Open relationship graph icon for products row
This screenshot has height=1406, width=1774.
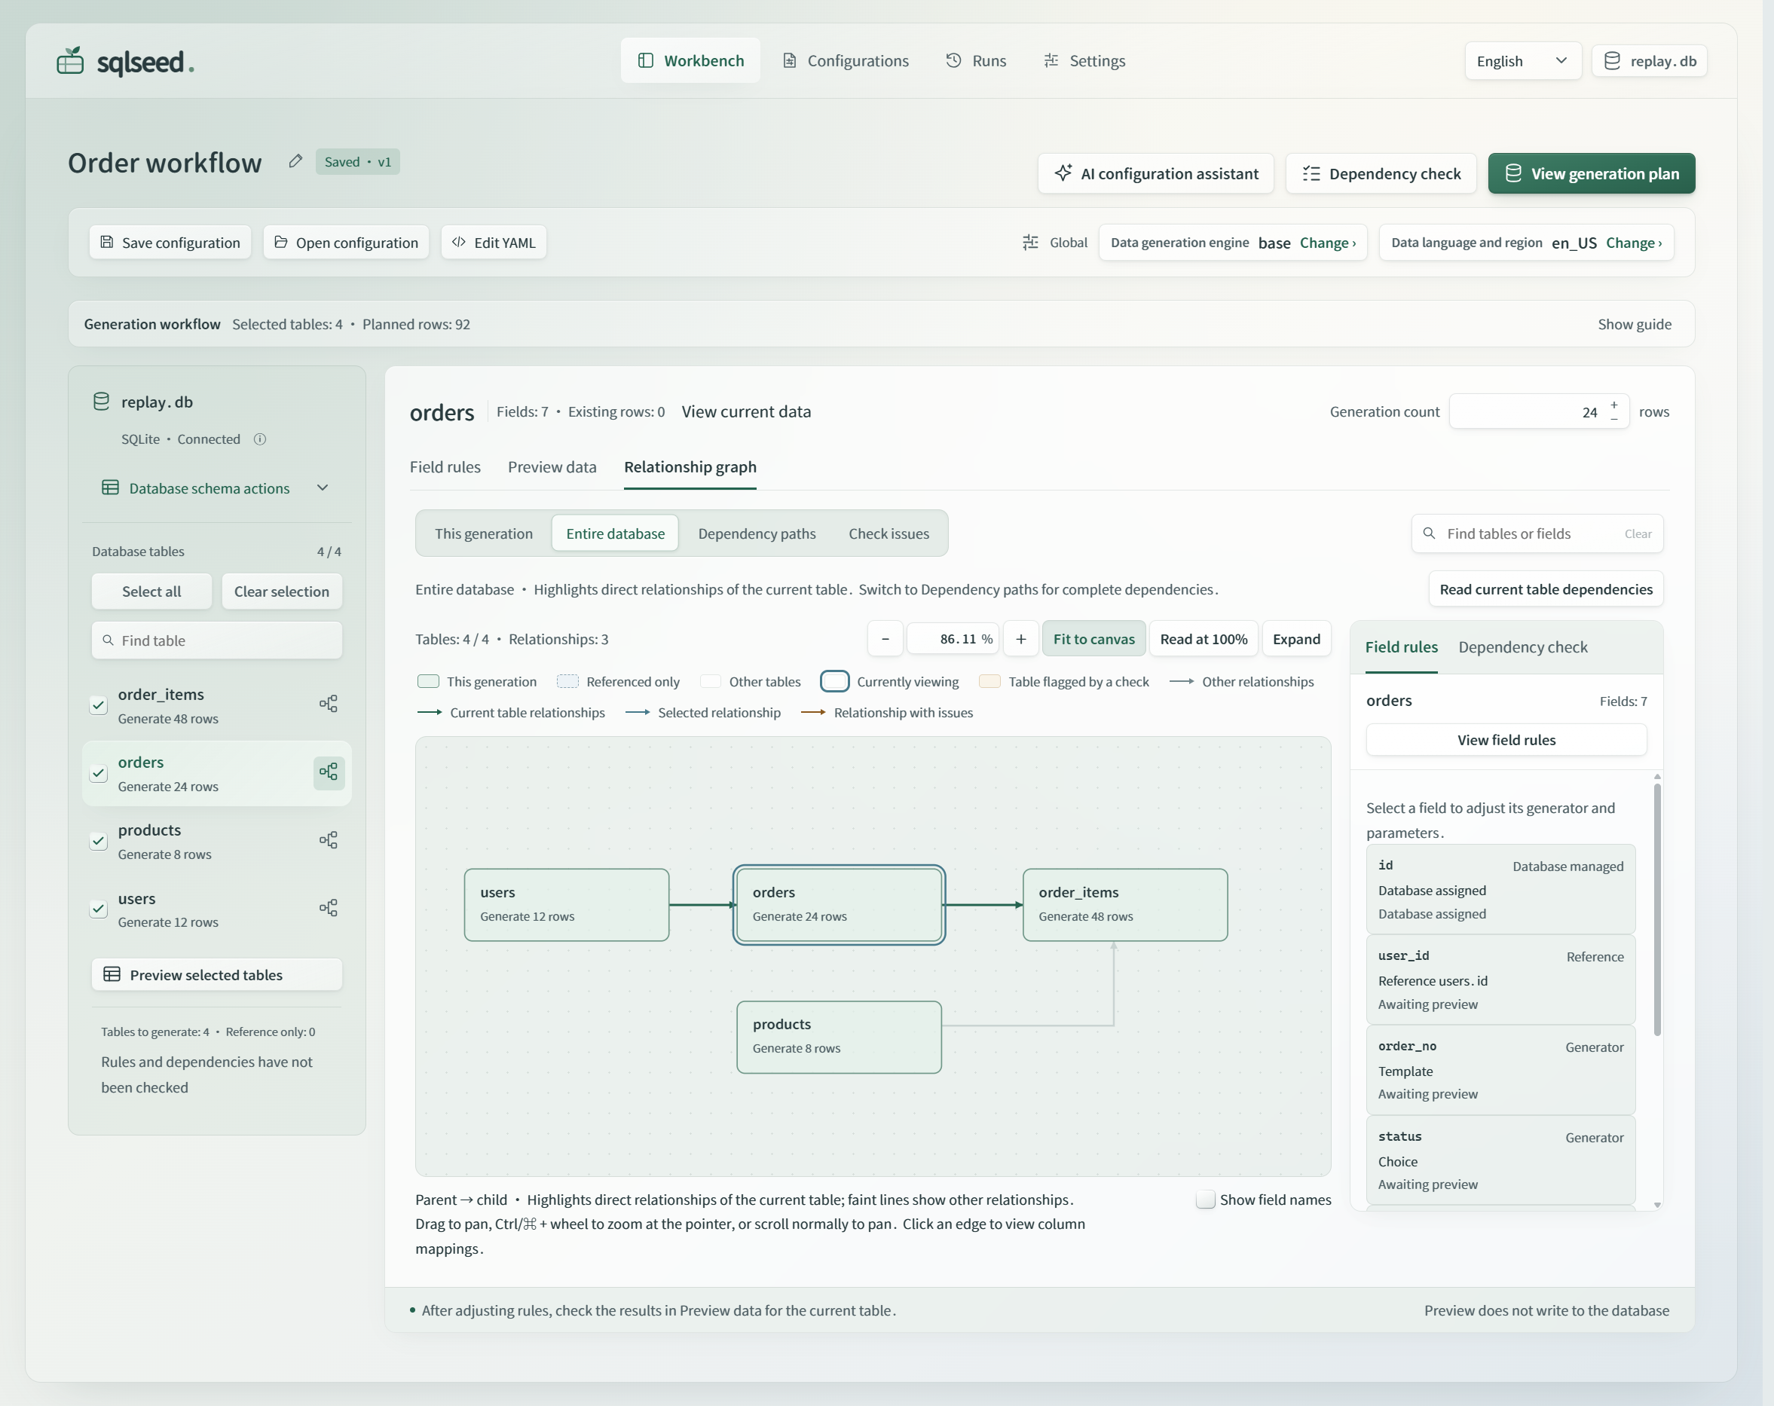(x=329, y=840)
